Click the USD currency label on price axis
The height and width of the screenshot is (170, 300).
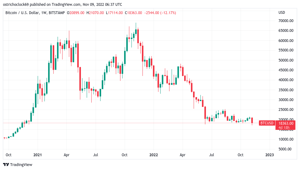282,13
